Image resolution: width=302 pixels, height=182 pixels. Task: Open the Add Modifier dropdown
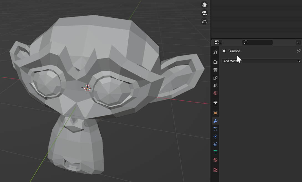(x=261, y=61)
